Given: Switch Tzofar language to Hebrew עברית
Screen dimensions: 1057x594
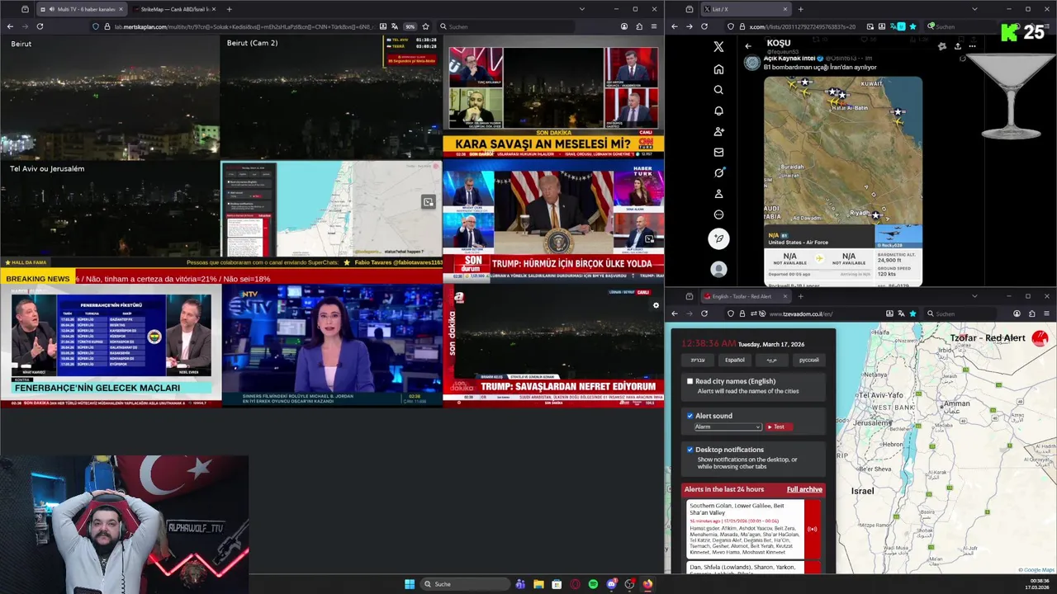Looking at the screenshot, I should point(698,360).
